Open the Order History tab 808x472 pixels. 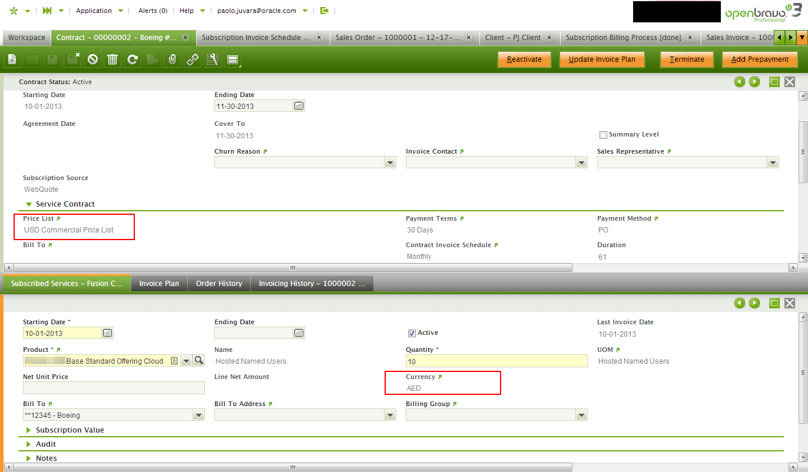[x=218, y=284]
